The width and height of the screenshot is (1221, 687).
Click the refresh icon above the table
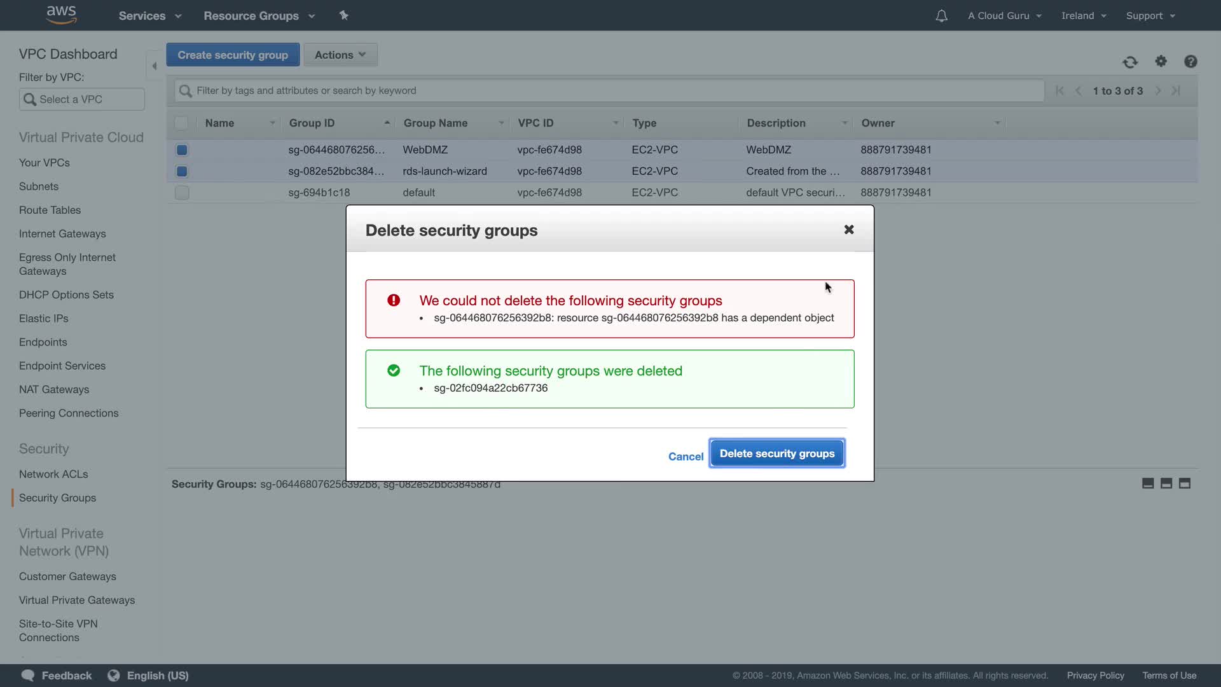1129,62
